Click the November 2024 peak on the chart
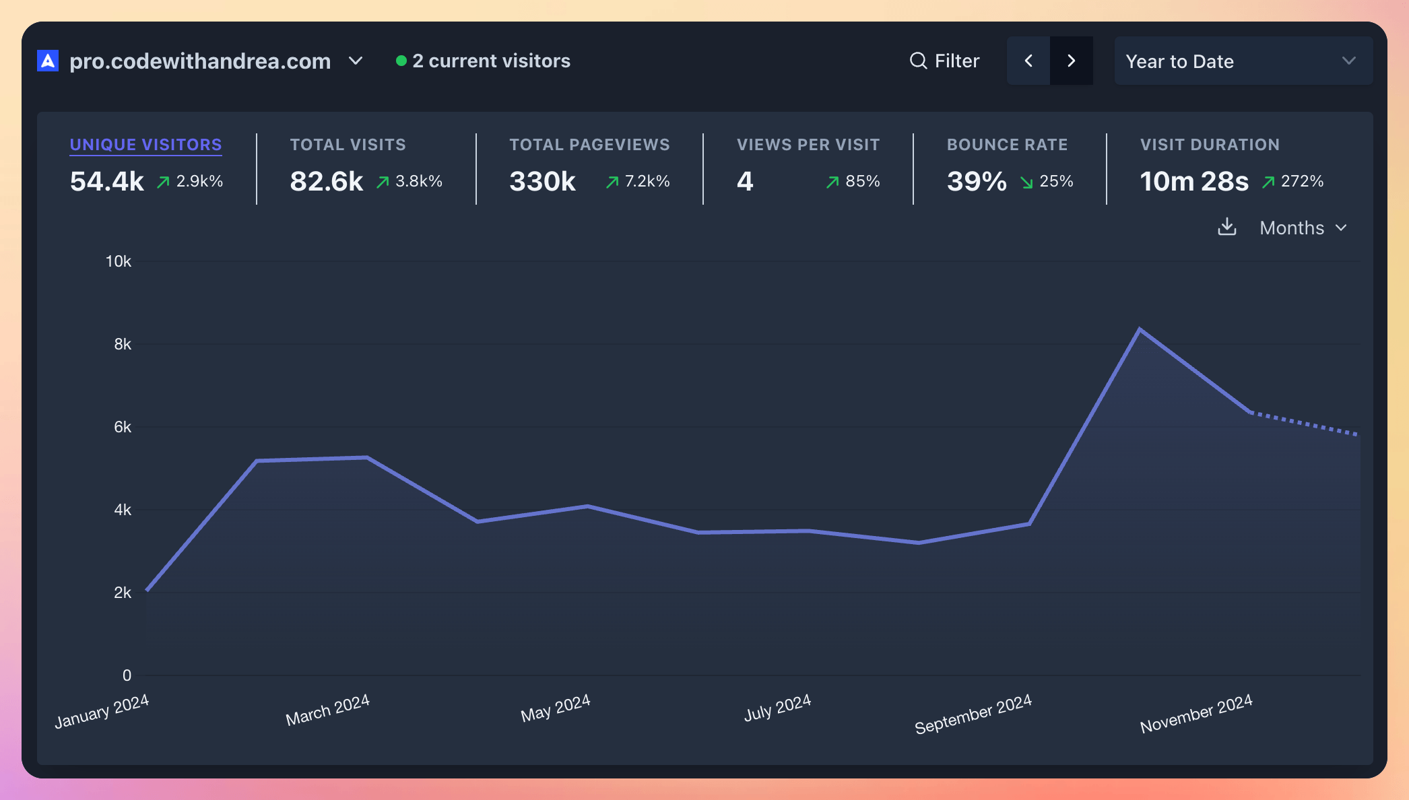Image resolution: width=1409 pixels, height=800 pixels. point(1139,329)
